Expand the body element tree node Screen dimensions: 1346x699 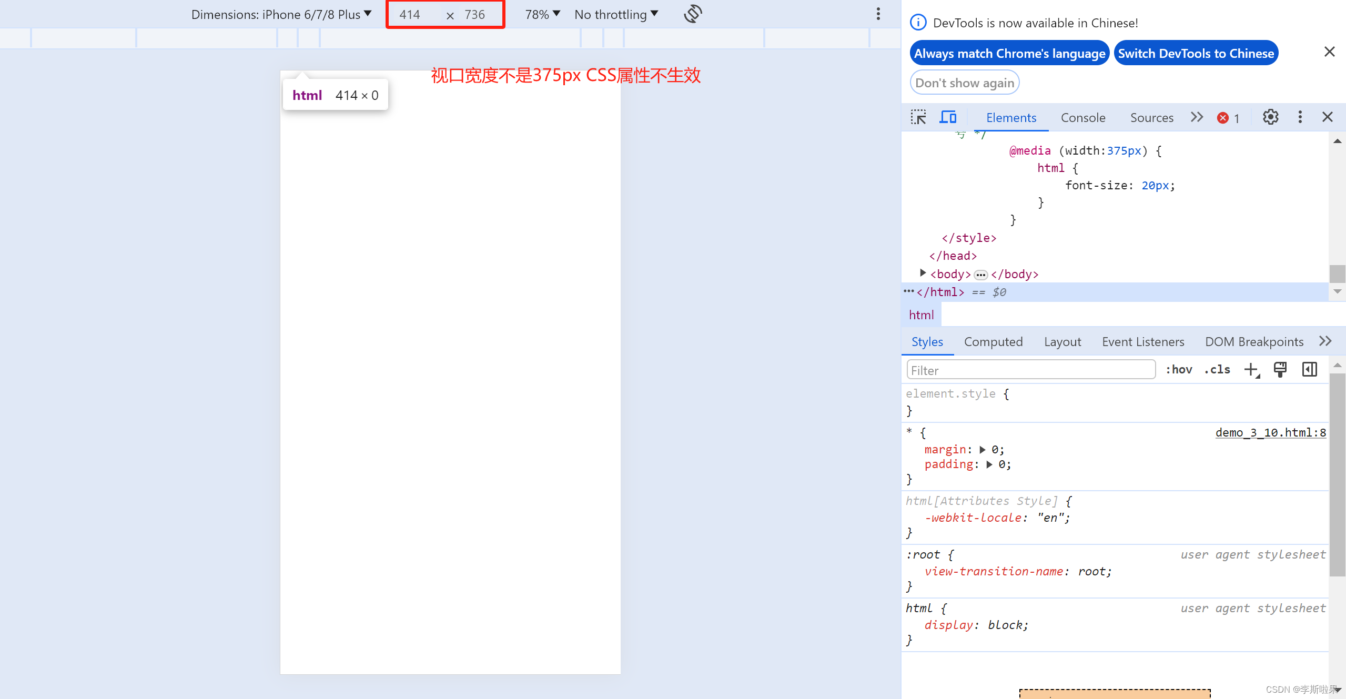[924, 273]
